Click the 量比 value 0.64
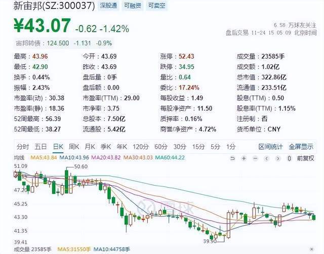The image size is (324, 254). tap(185, 77)
